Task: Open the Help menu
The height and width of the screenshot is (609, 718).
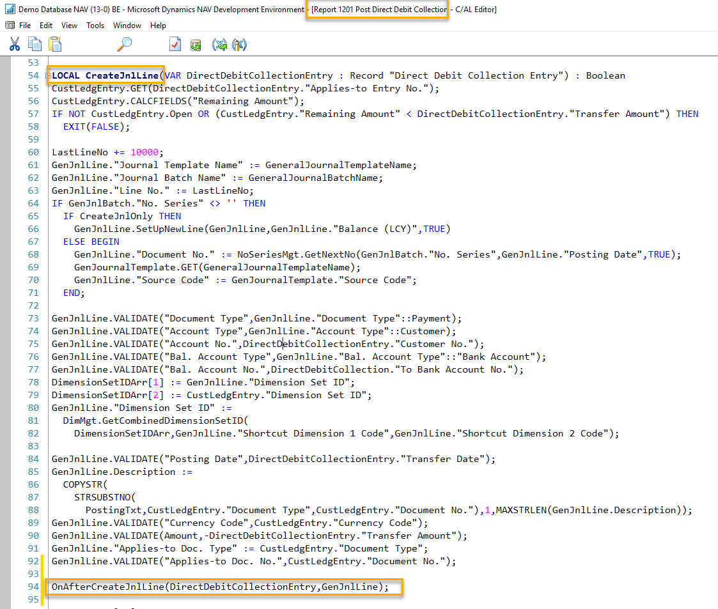Action: point(158,26)
